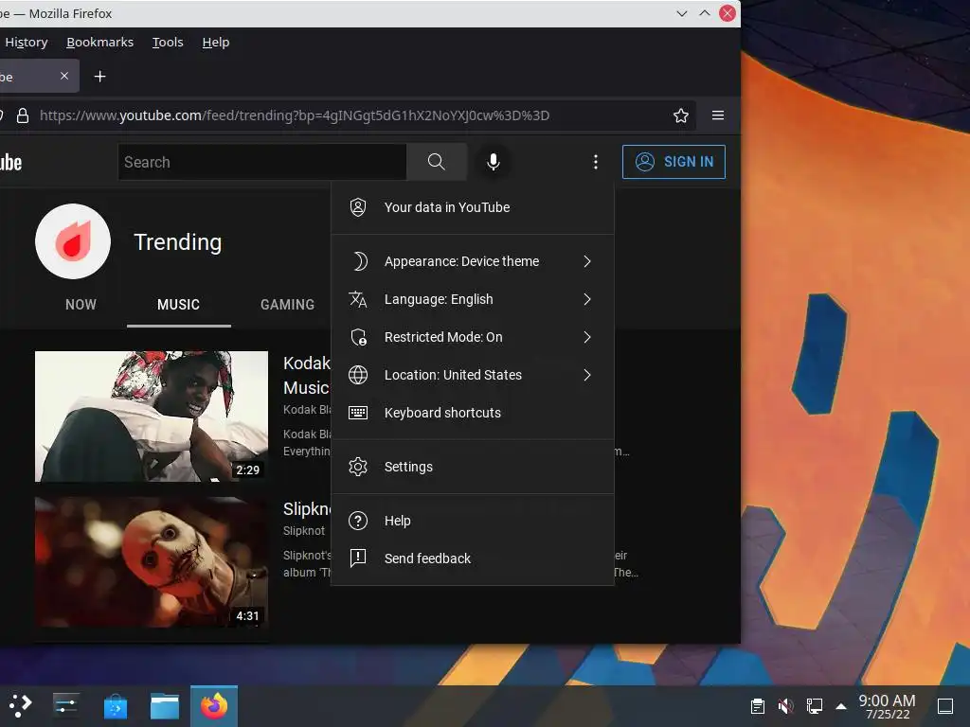Viewport: 970px width, 727px height.
Task: Expand the Restricted Mode: On chevron
Action: (x=587, y=337)
